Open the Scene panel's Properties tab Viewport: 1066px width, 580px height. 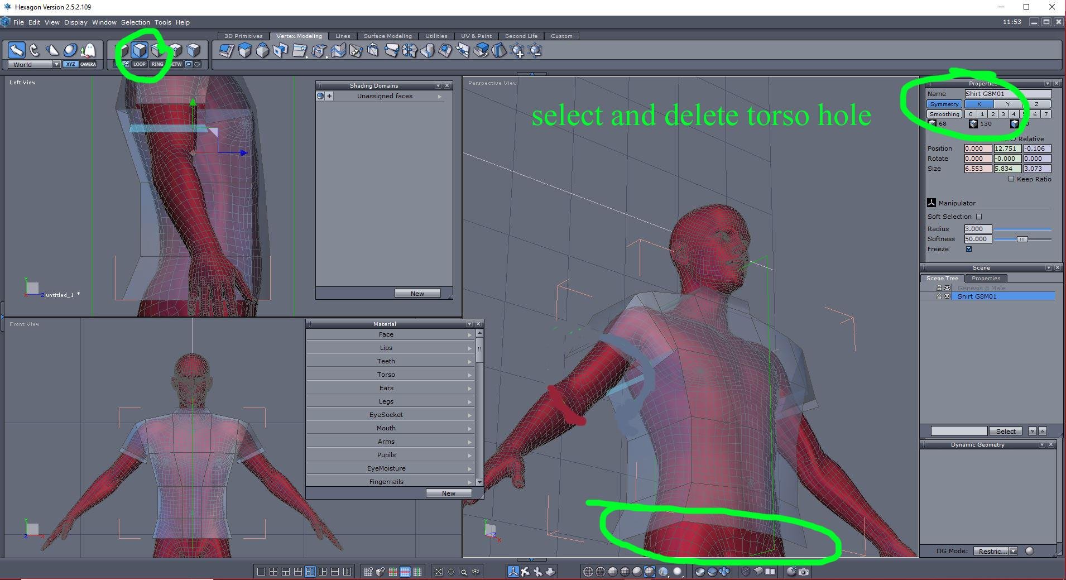coord(986,279)
